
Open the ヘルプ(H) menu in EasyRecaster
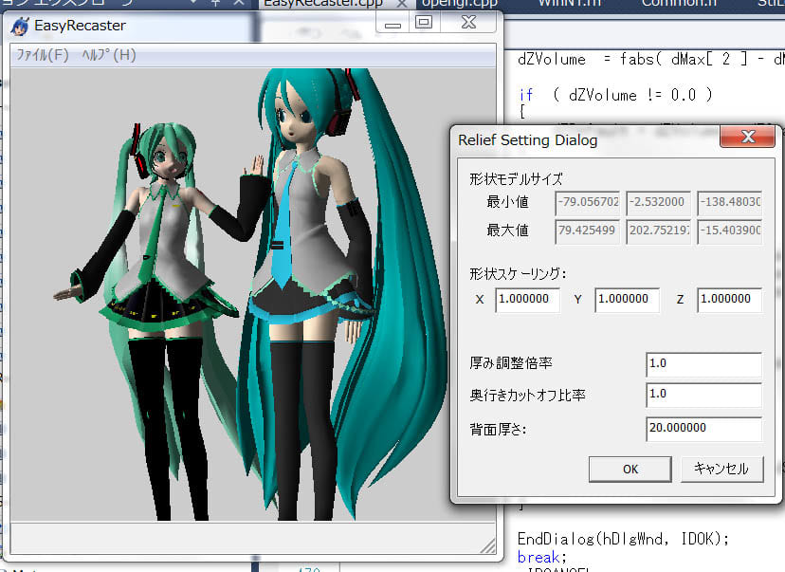[x=109, y=55]
